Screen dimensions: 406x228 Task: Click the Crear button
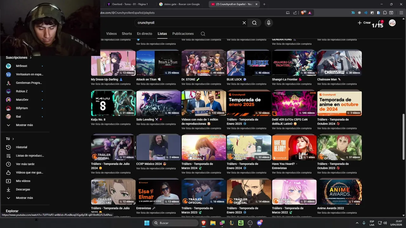point(364,23)
